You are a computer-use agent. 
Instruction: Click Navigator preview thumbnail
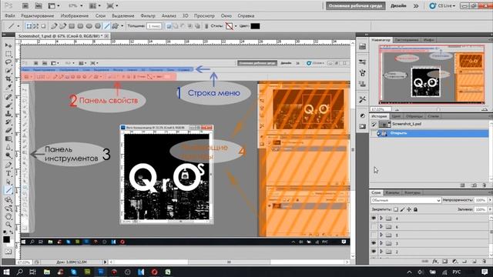(x=431, y=75)
